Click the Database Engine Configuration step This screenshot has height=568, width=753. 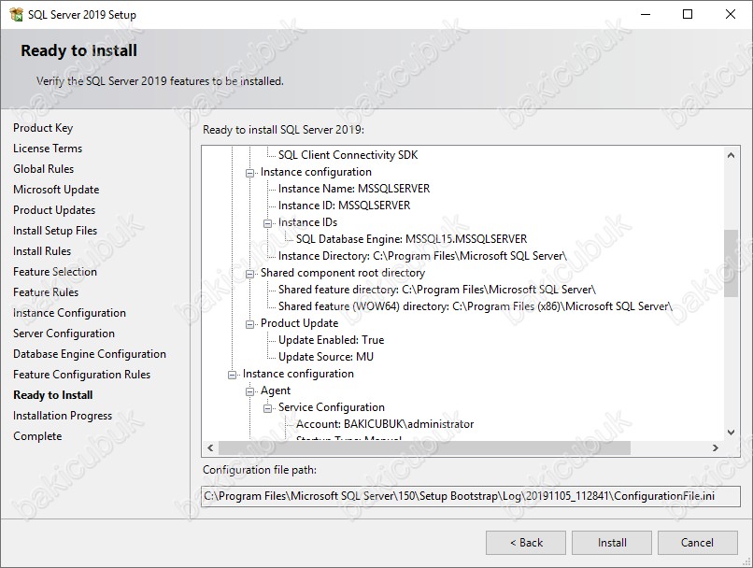point(90,354)
